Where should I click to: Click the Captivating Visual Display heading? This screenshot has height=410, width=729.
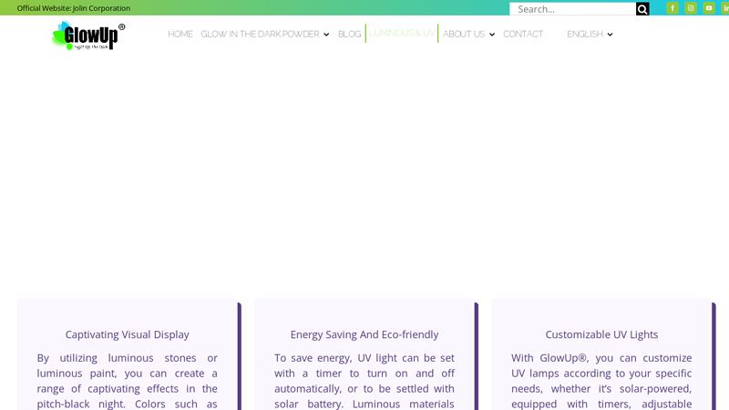(x=127, y=334)
